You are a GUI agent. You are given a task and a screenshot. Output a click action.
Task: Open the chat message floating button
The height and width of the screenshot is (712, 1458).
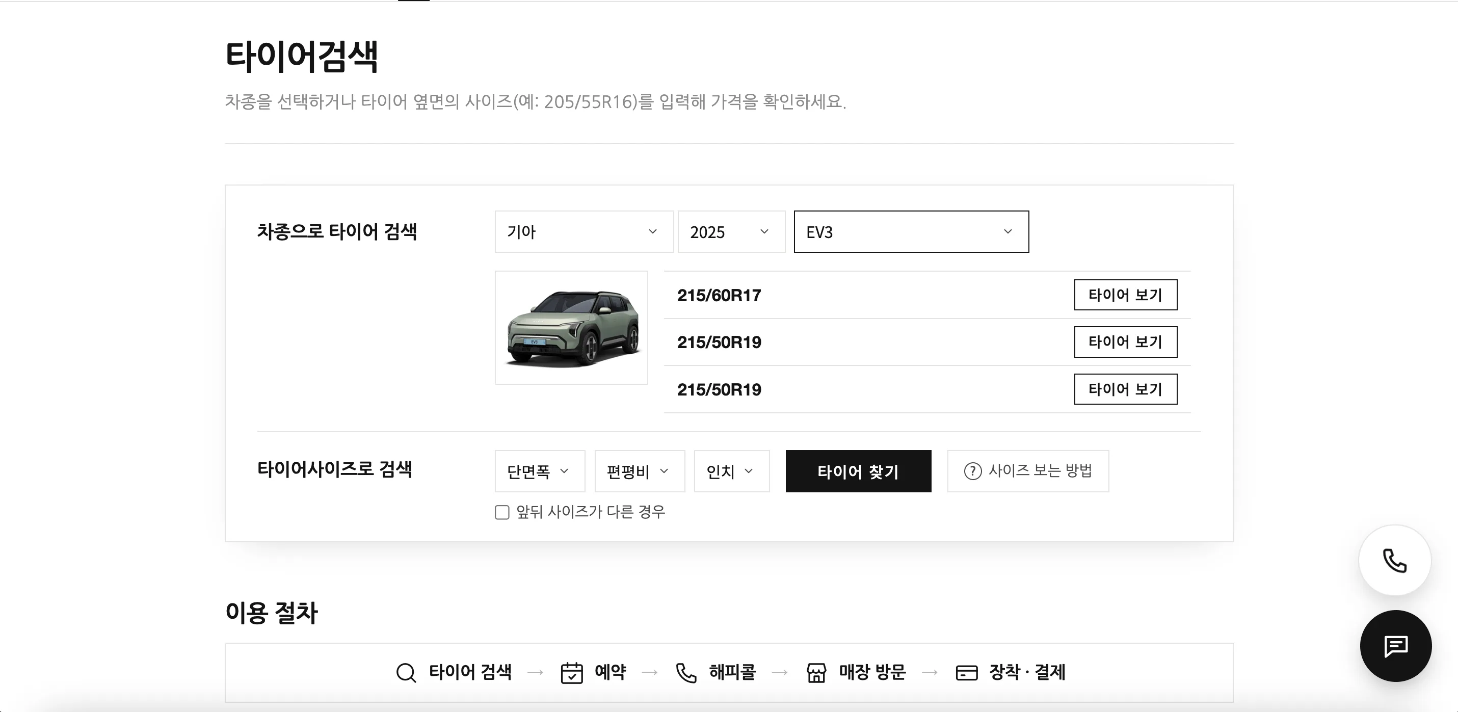click(1396, 646)
